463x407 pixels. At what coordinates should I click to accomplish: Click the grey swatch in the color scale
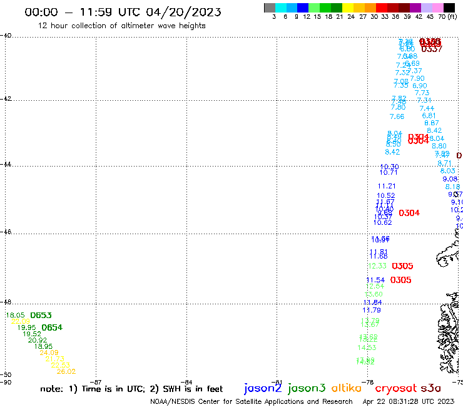tap(270, 8)
